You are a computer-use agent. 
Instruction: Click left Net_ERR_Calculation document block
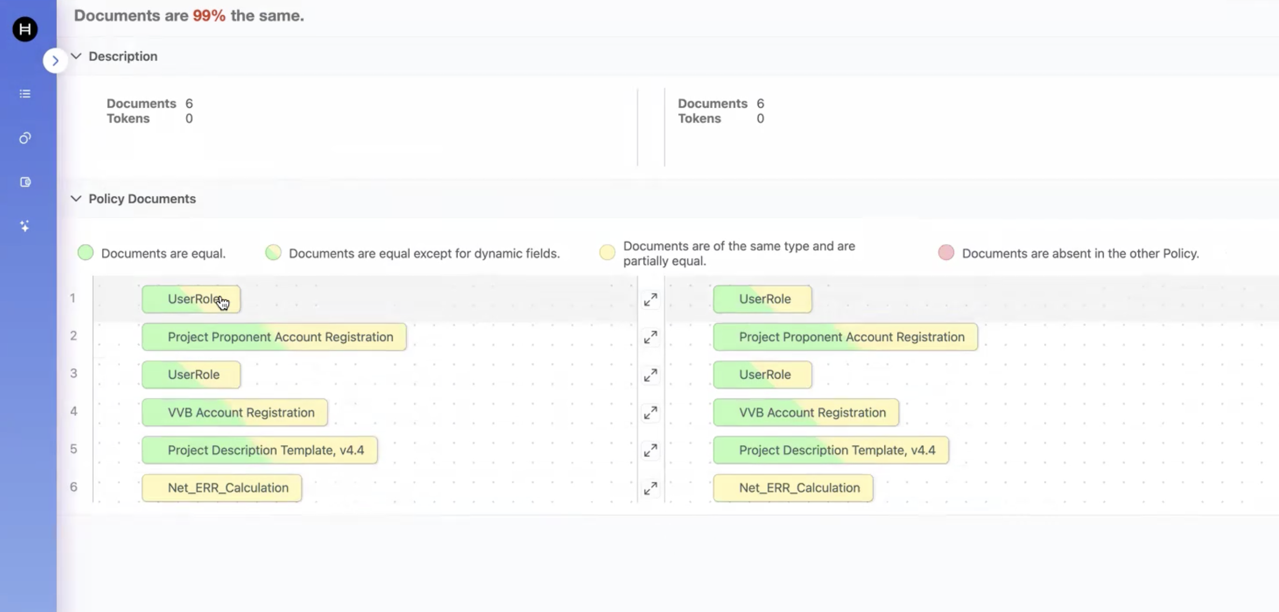tap(222, 488)
